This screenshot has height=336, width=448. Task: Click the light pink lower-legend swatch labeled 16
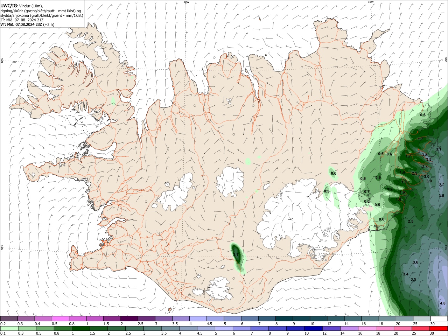click(367, 328)
